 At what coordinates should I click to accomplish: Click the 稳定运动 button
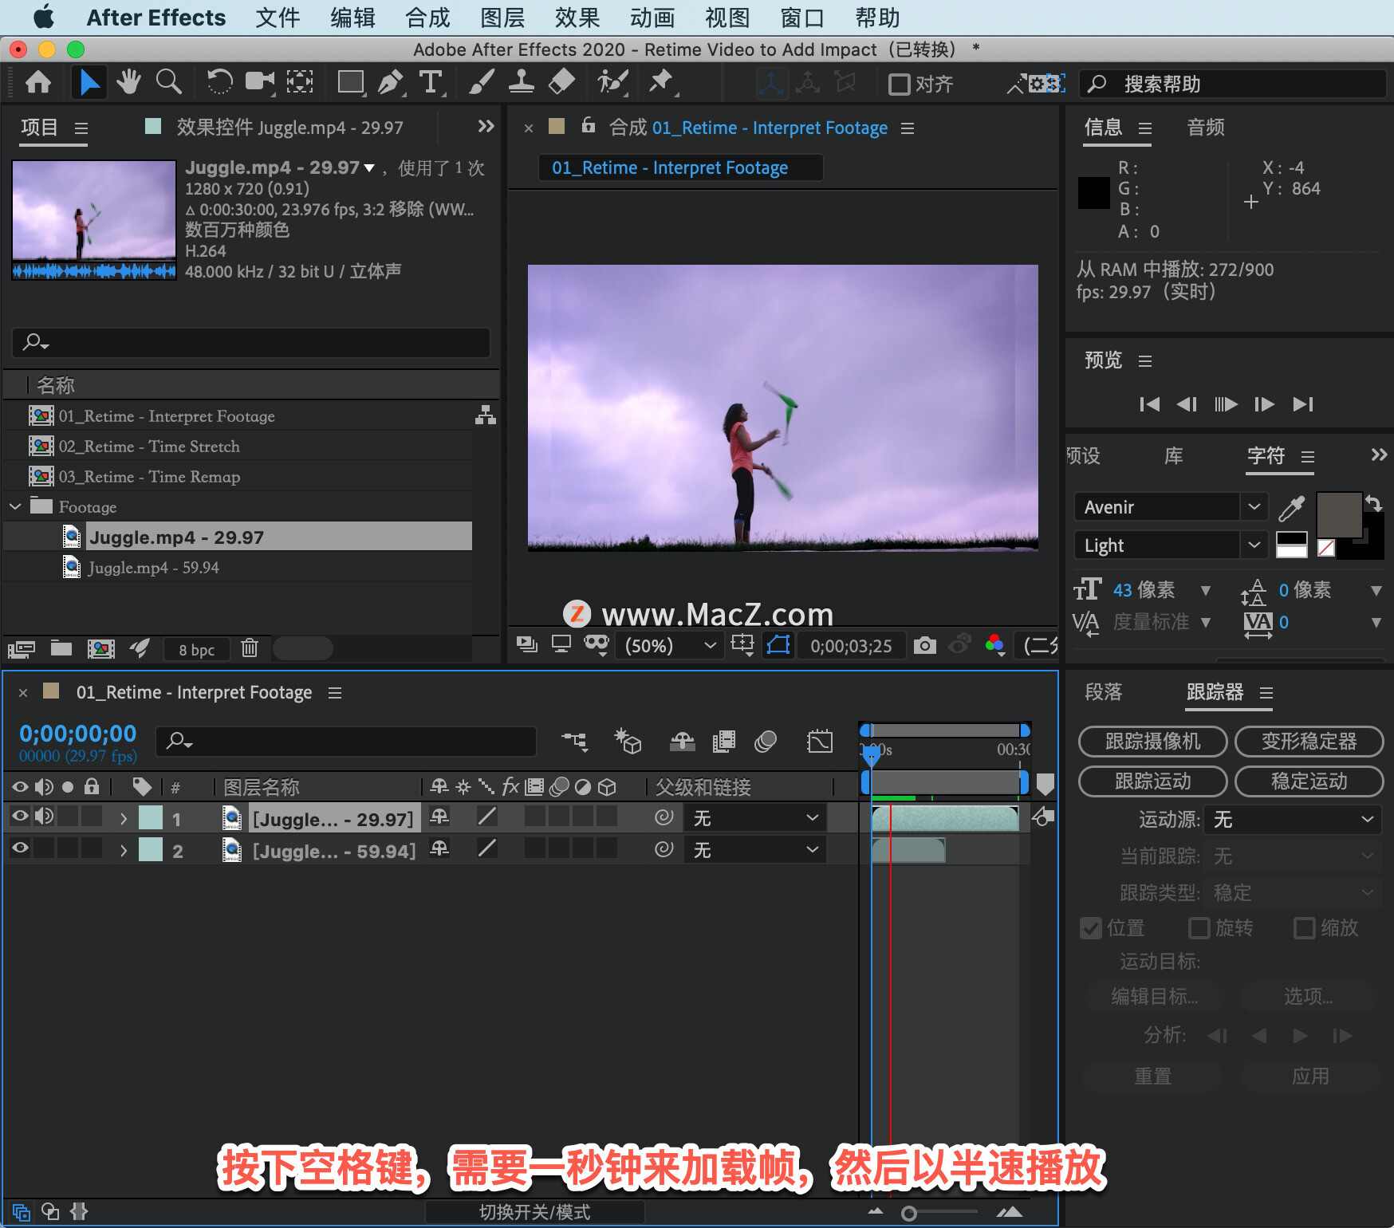coord(1309,781)
